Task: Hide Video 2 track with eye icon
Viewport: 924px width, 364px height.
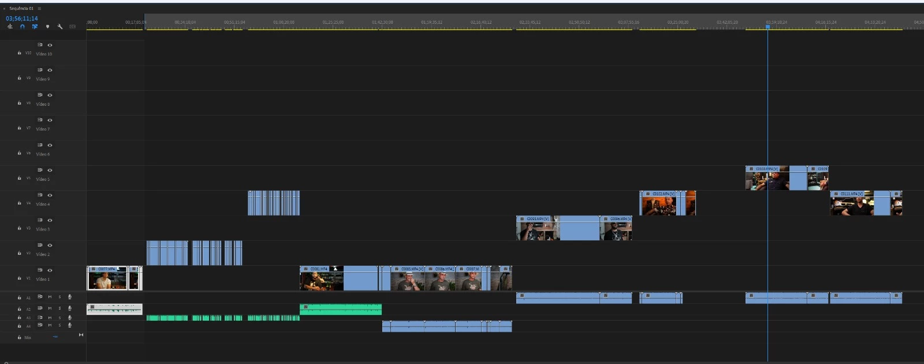Action: point(50,245)
